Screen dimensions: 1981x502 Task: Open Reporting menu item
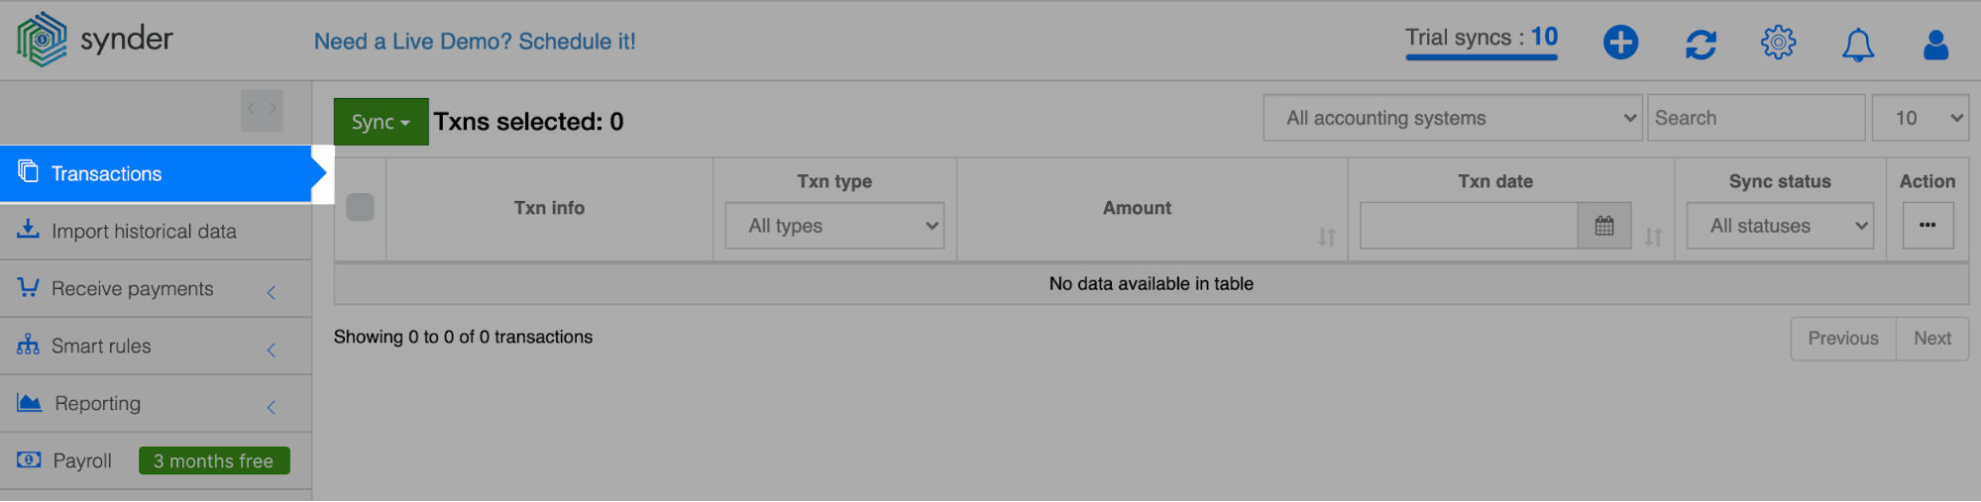156,404
